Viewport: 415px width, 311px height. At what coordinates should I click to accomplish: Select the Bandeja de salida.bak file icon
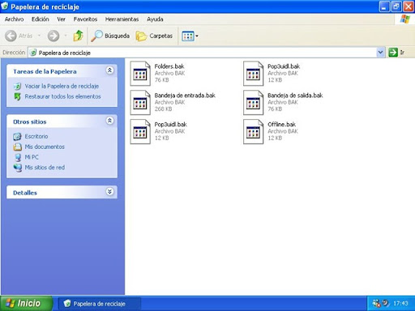[253, 102]
